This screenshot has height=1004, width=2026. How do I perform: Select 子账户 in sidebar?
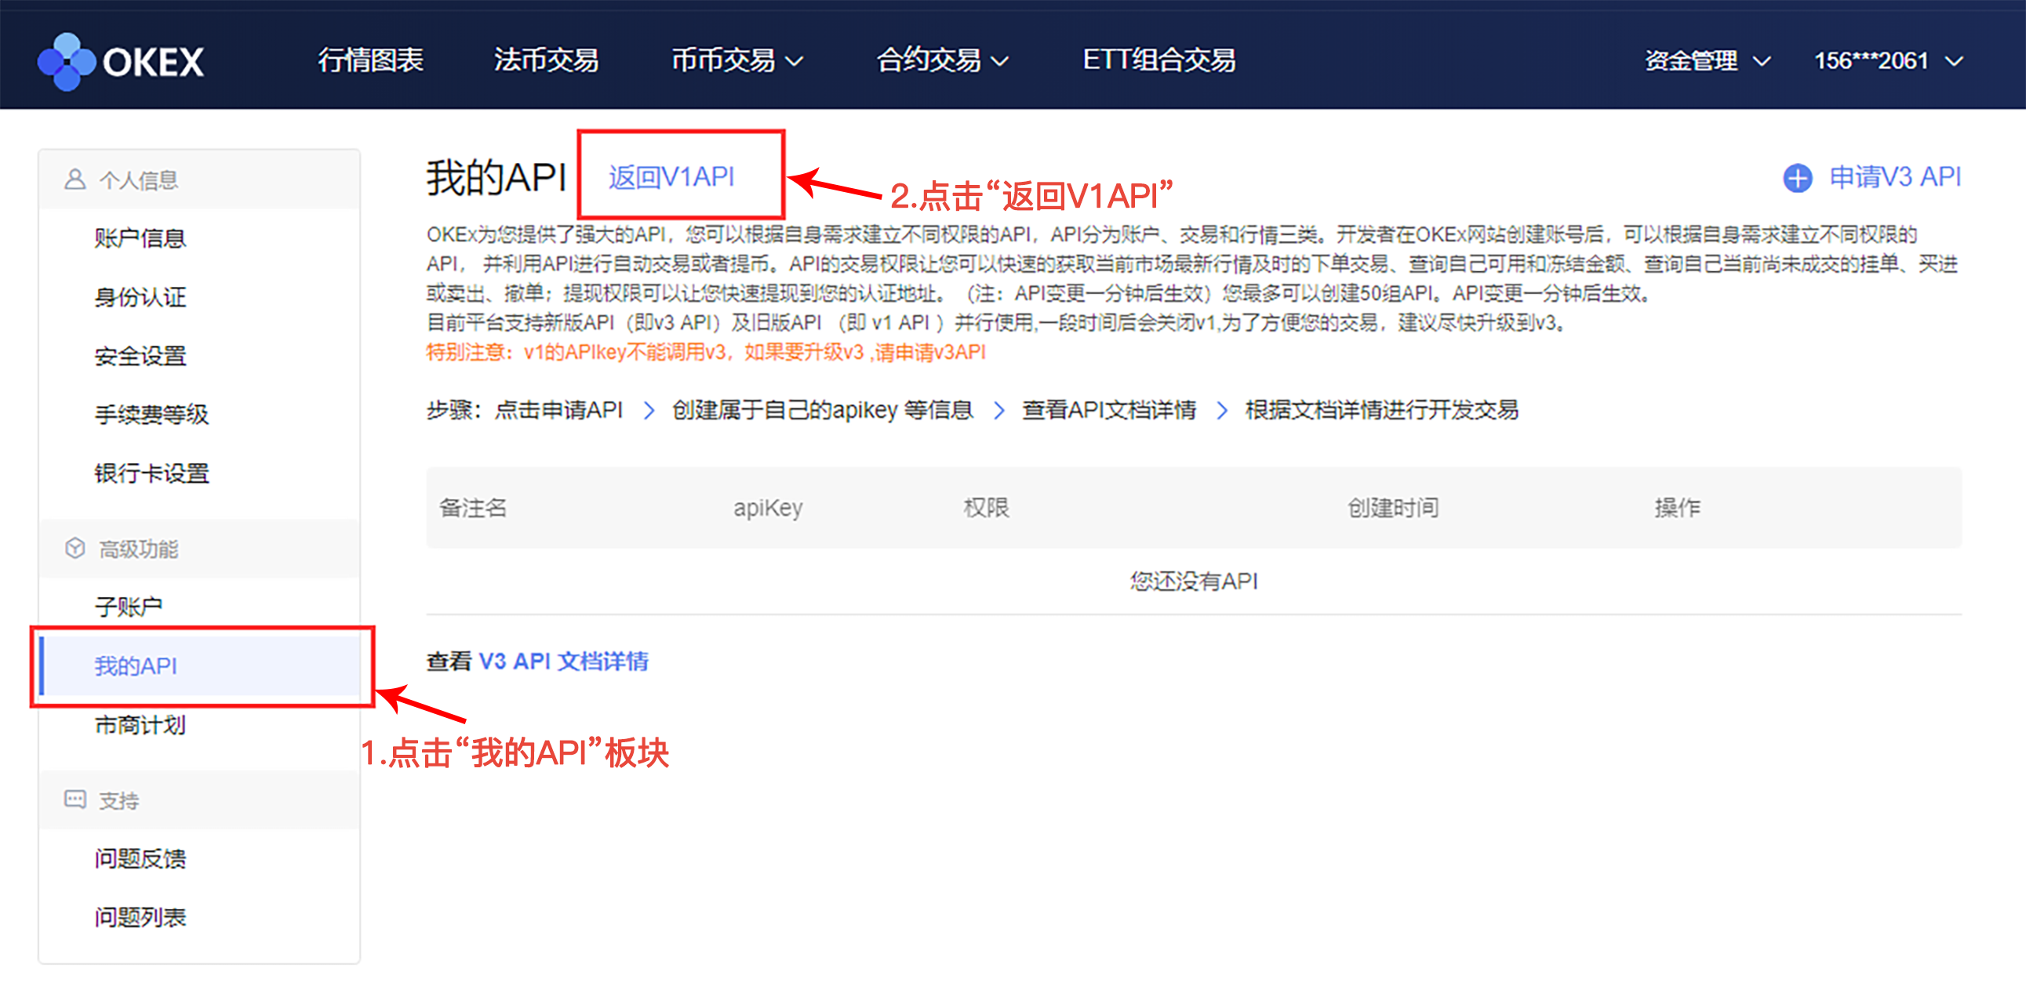tap(128, 606)
